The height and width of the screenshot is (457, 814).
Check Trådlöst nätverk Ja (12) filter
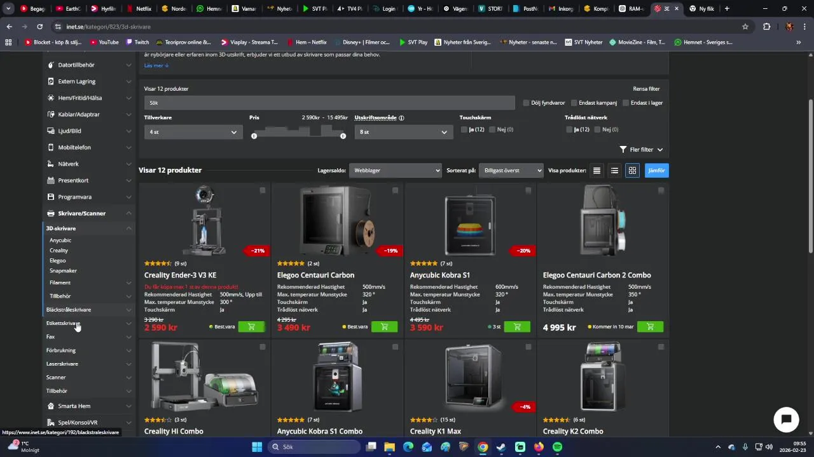tap(569, 129)
